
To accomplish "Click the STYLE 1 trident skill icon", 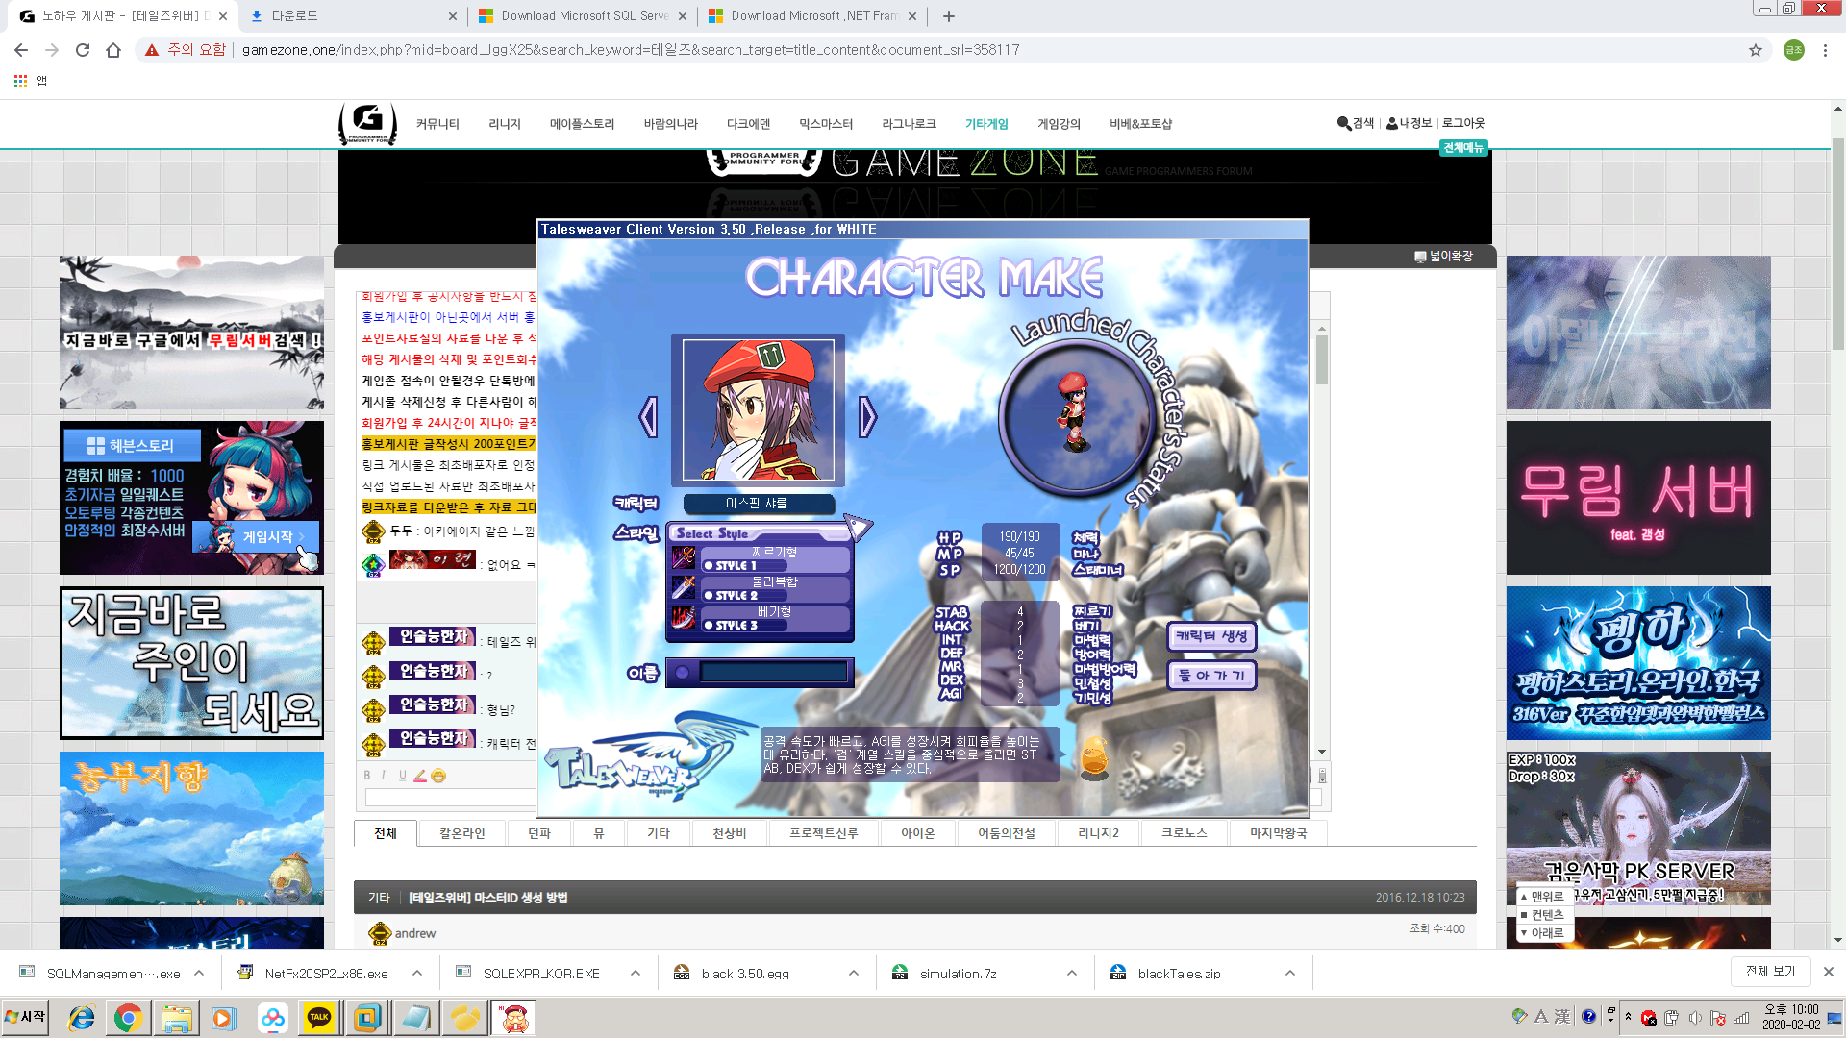I will (684, 557).
